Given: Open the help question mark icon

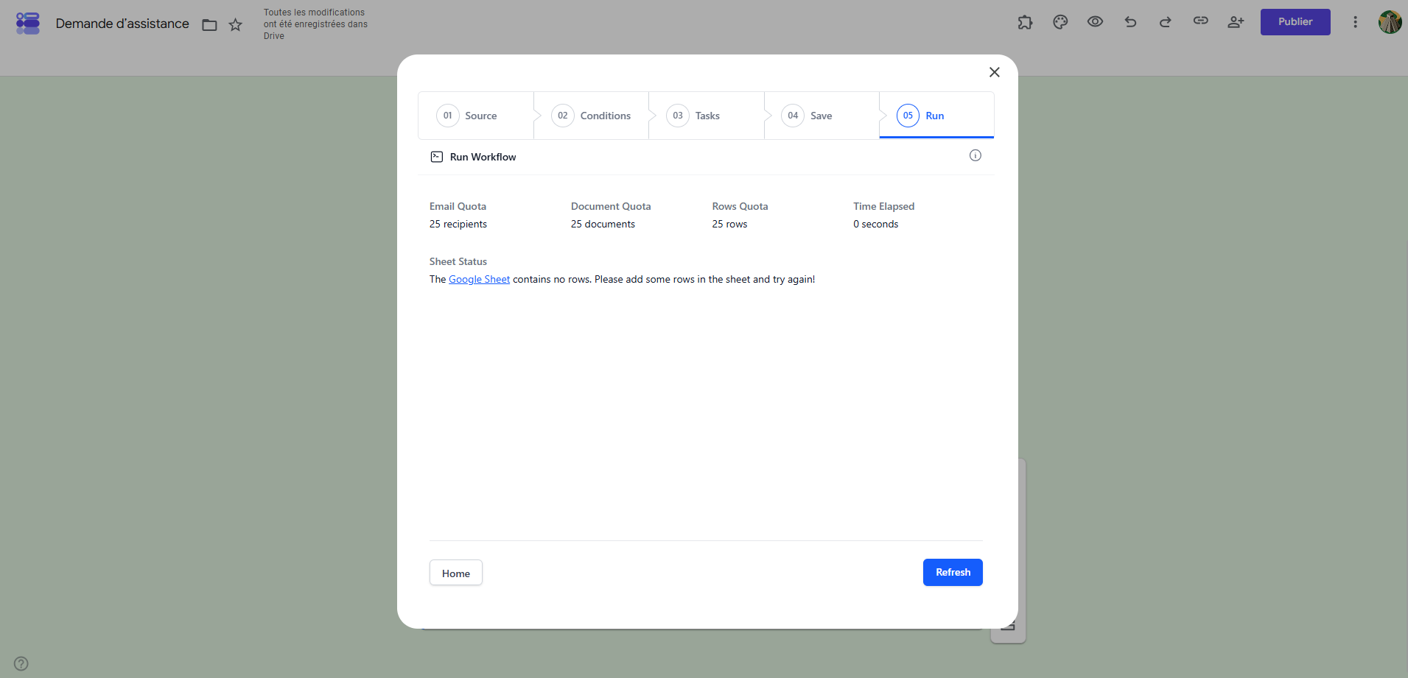Looking at the screenshot, I should pyautogui.click(x=21, y=663).
